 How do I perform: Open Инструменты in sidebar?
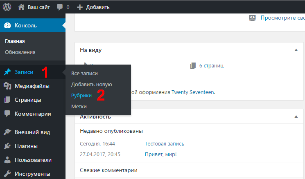pos(32,174)
